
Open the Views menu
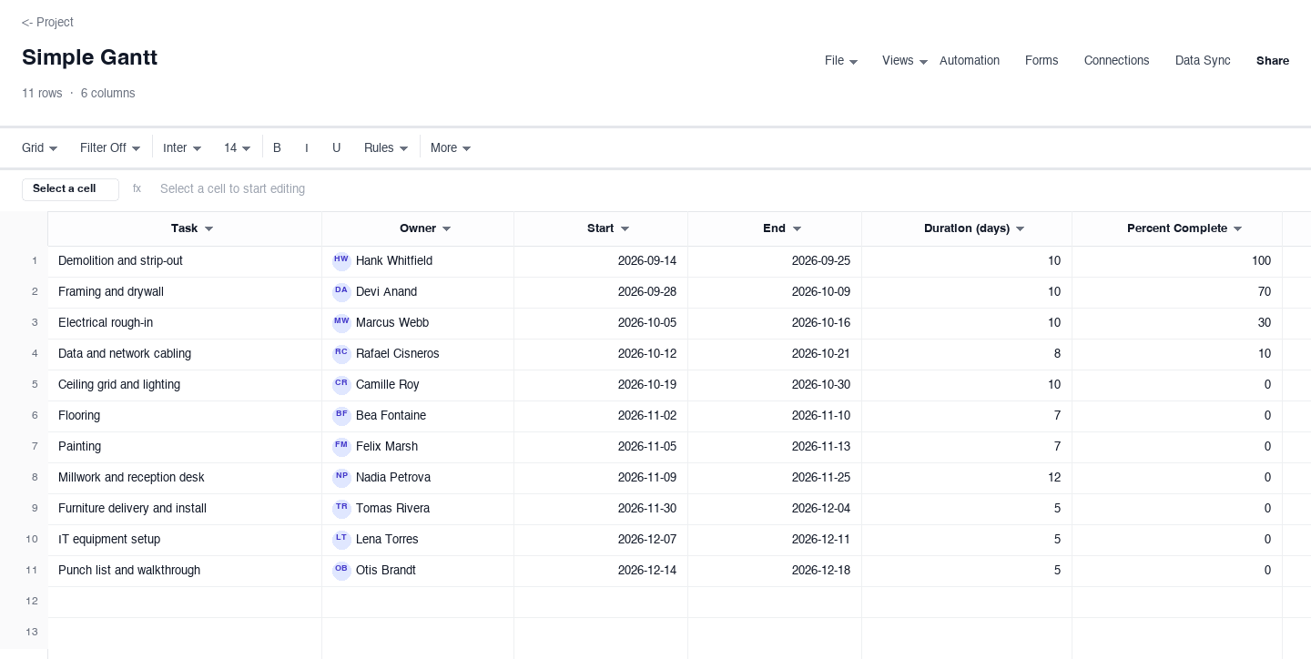click(905, 61)
